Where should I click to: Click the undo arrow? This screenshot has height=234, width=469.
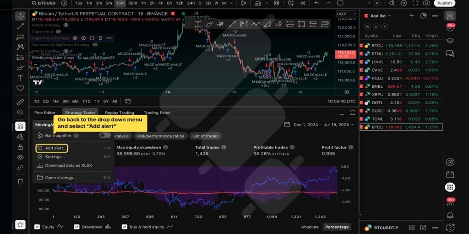click(x=316, y=3)
